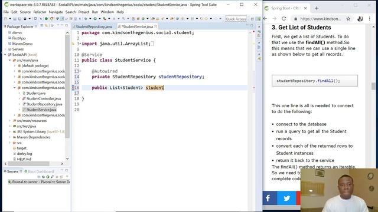Select derby.log in Package Explorer
This screenshot has height=212, width=378.
click(24, 154)
